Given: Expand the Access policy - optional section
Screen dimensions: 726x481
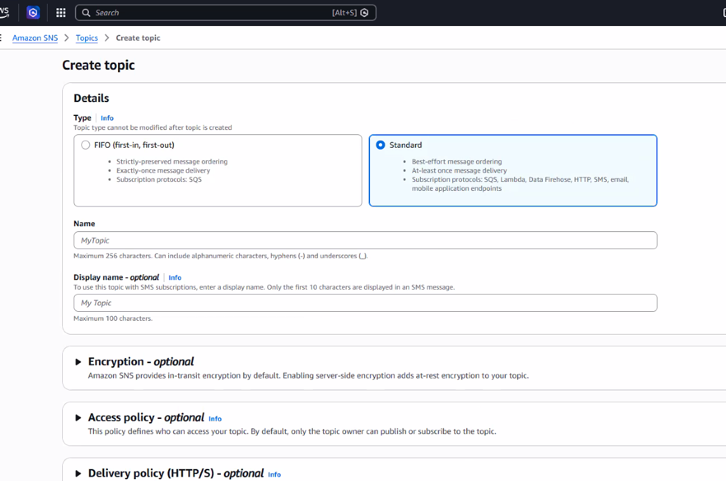Looking at the screenshot, I should pyautogui.click(x=78, y=418).
